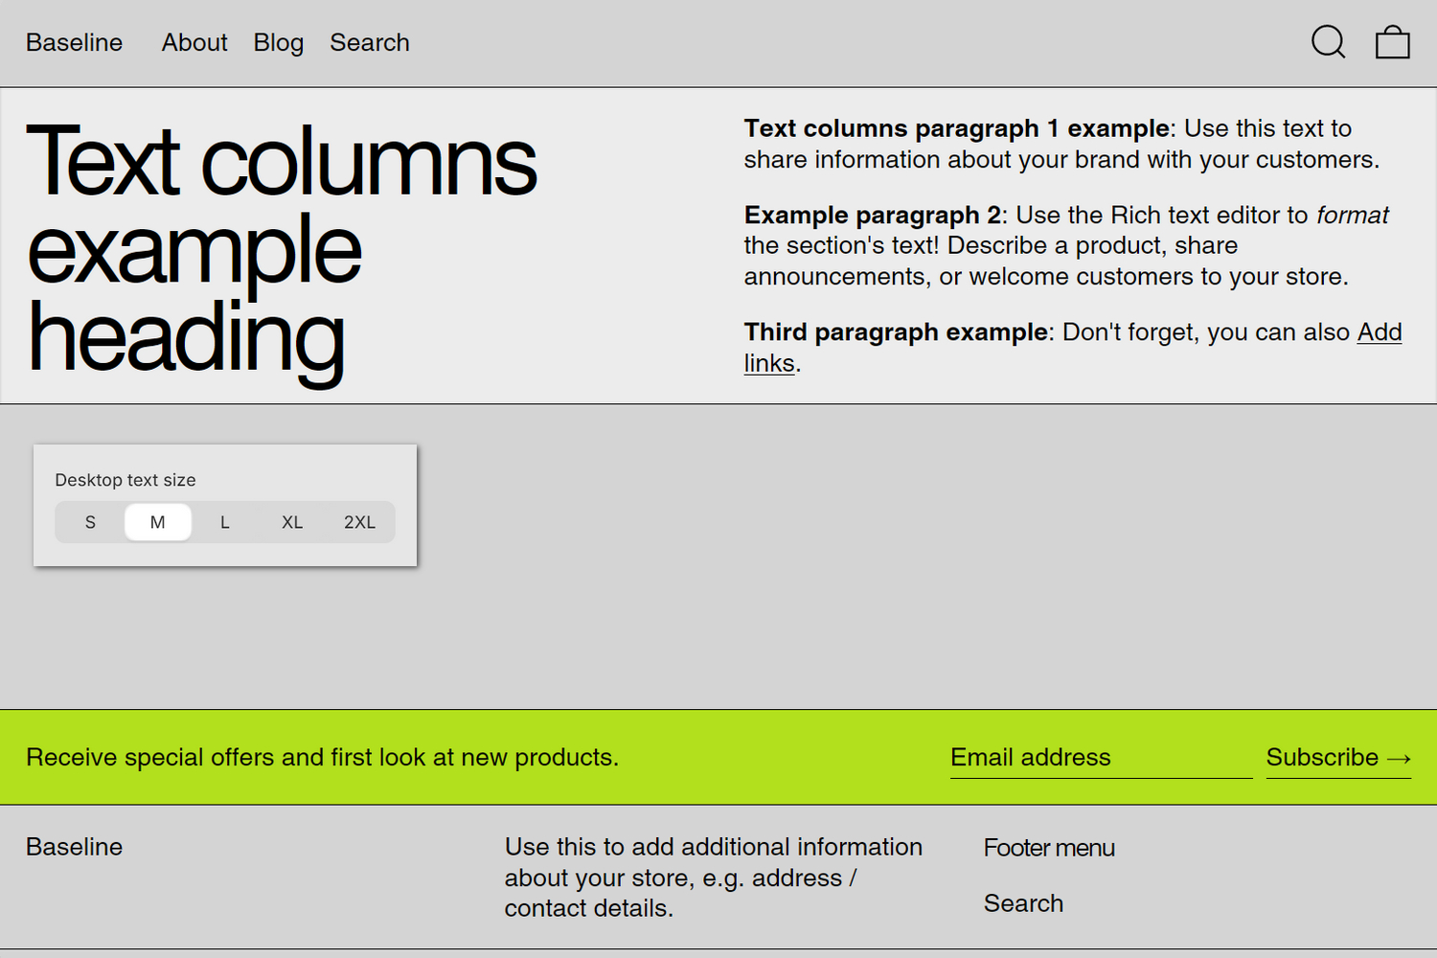Click the Desktop text size label
1437x958 pixels.
pos(125,479)
